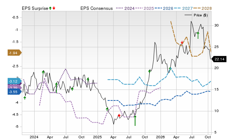Click the 2026 year label on time axis

(x=160, y=137)
